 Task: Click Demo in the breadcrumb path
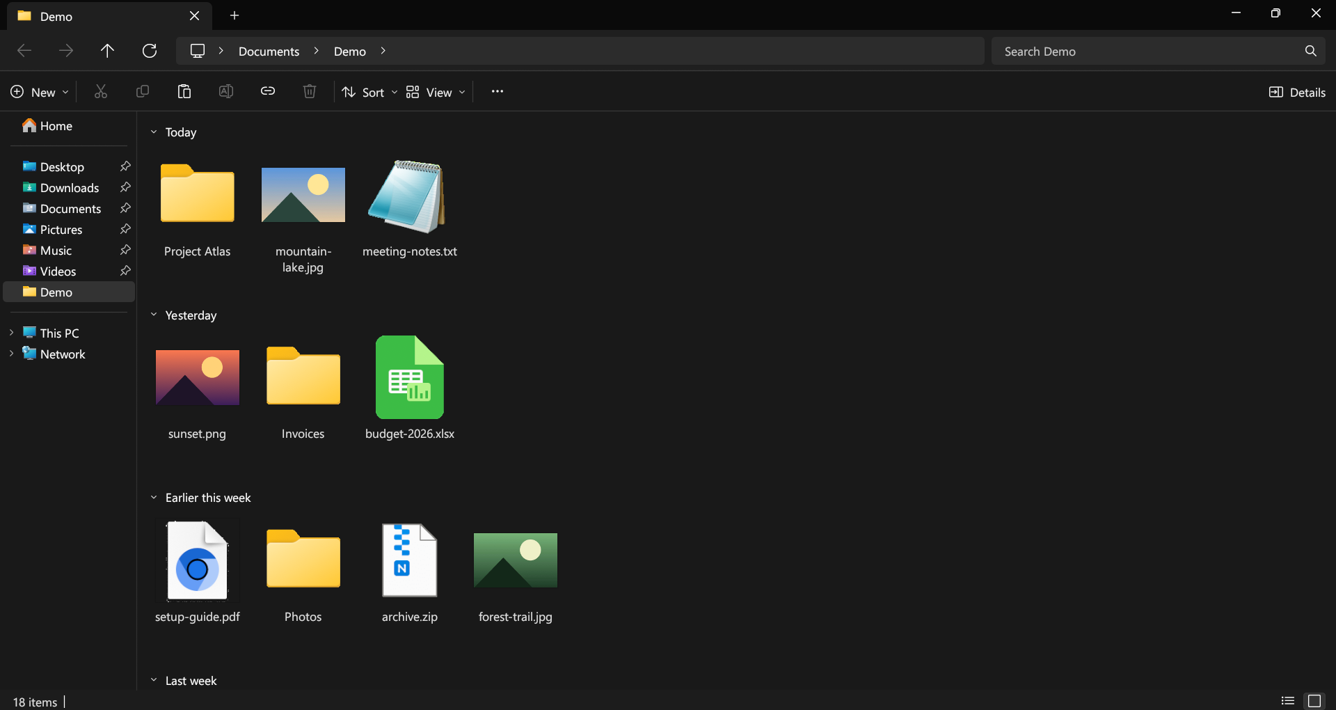pyautogui.click(x=350, y=52)
